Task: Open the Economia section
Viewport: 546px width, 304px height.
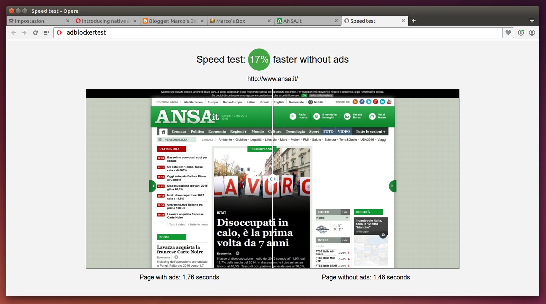Action: pos(217,132)
